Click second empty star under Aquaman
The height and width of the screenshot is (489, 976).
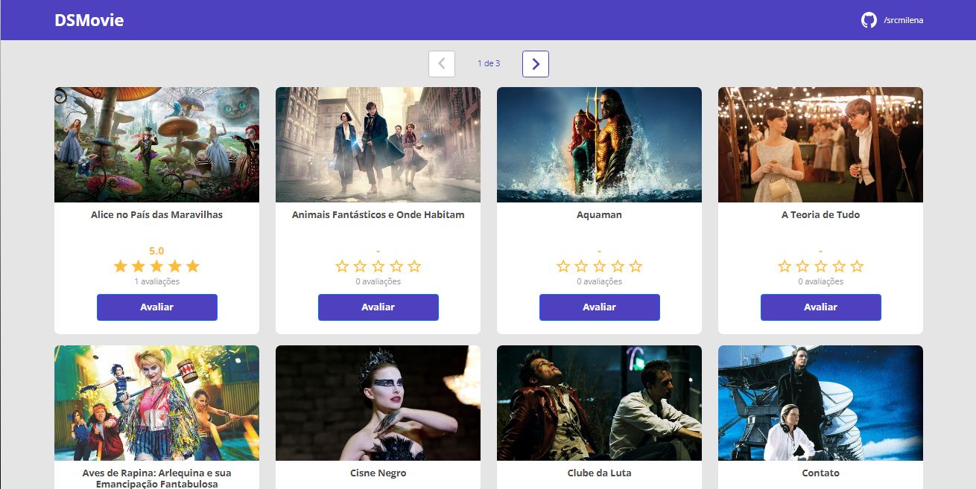coord(581,266)
